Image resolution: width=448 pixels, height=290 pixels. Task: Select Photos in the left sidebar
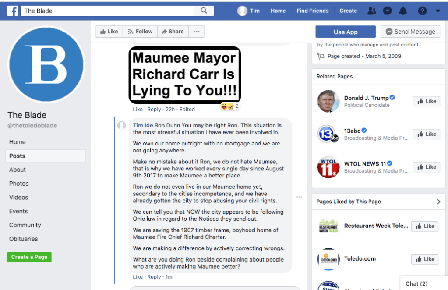(x=19, y=184)
